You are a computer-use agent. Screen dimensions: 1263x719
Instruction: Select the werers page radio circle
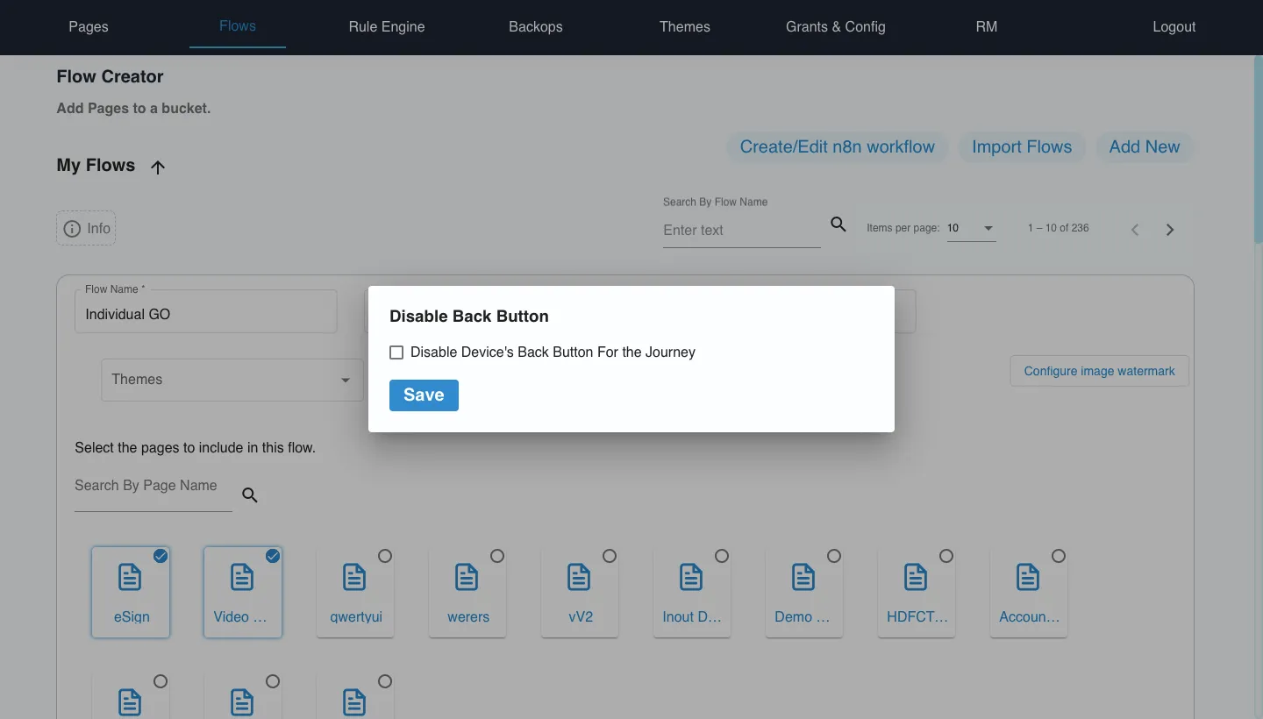(x=497, y=556)
